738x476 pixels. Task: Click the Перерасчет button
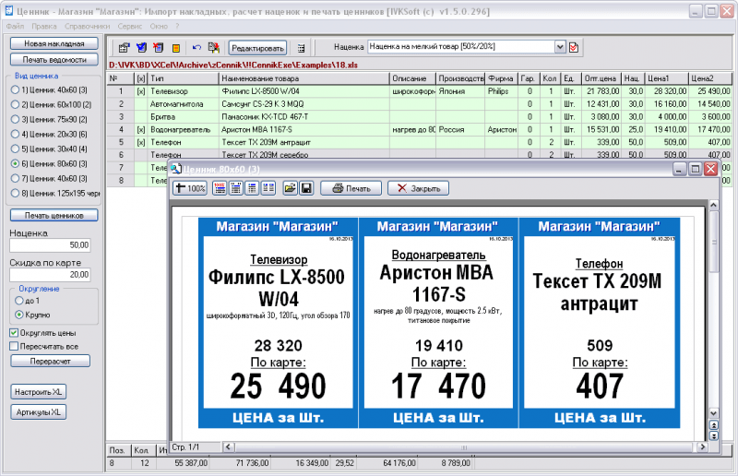(48, 361)
